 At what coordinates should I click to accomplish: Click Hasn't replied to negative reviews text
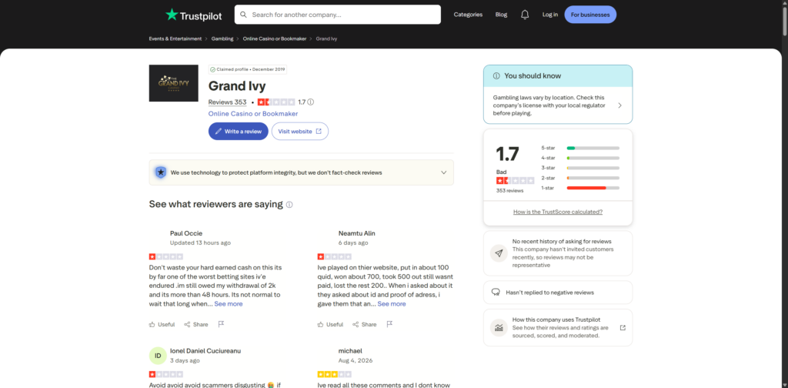click(549, 293)
